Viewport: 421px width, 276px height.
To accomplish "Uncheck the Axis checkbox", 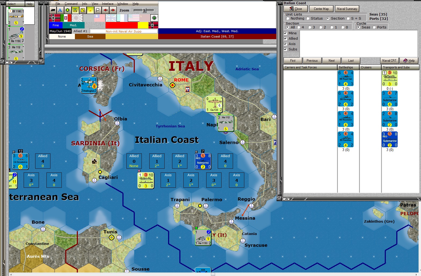I will (285, 44).
